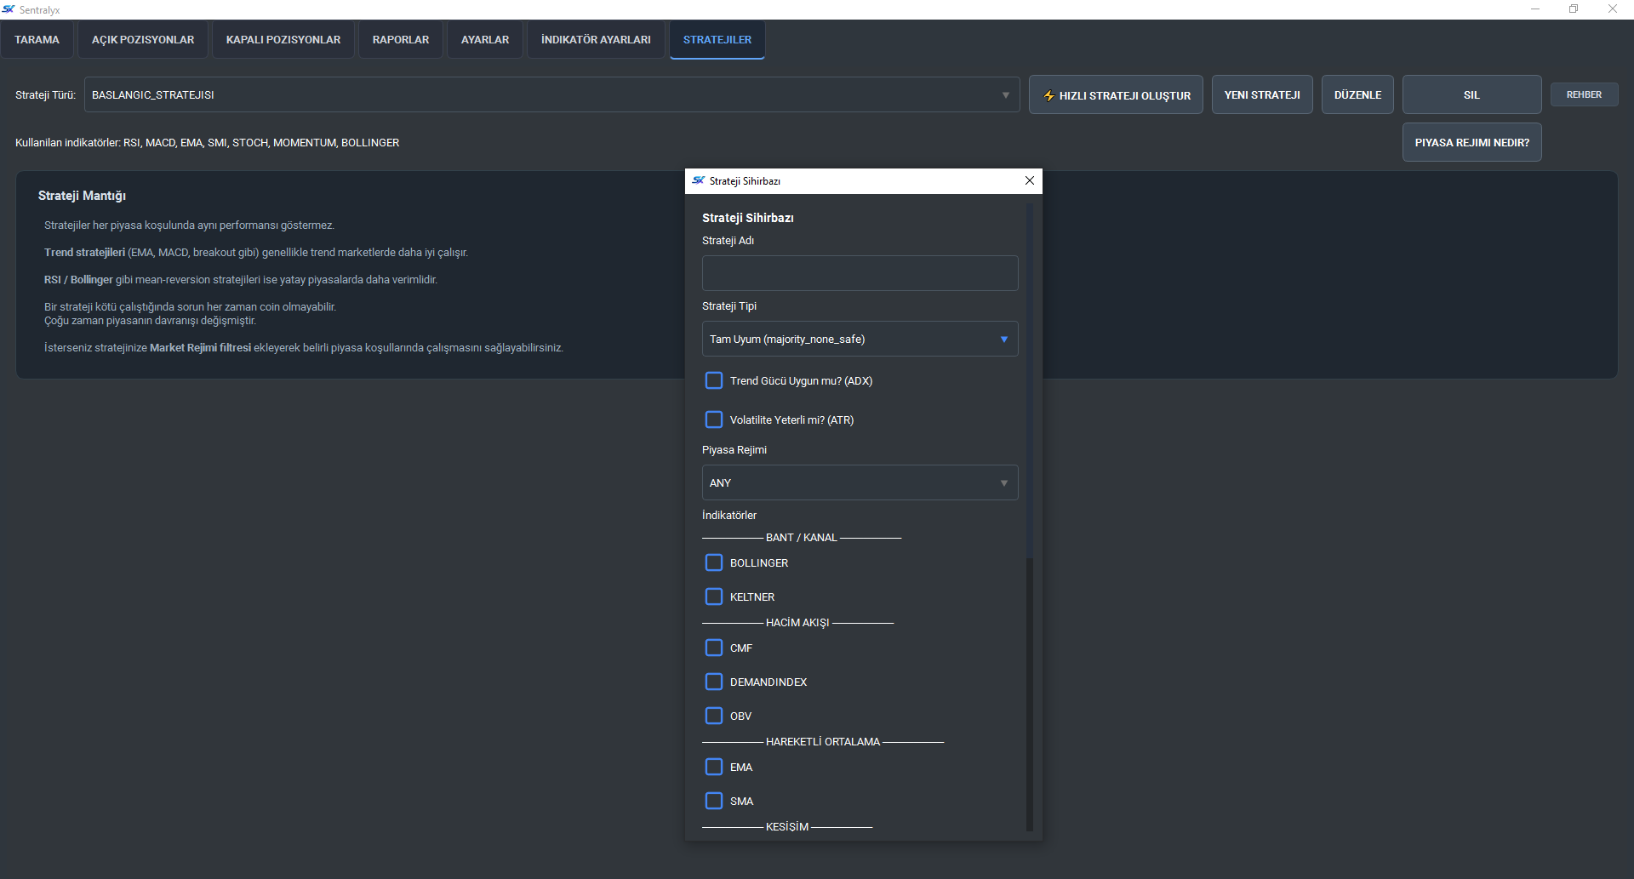Screen dimensions: 1634x879
Task: Switch to the RAPORLAR tab
Action: (401, 40)
